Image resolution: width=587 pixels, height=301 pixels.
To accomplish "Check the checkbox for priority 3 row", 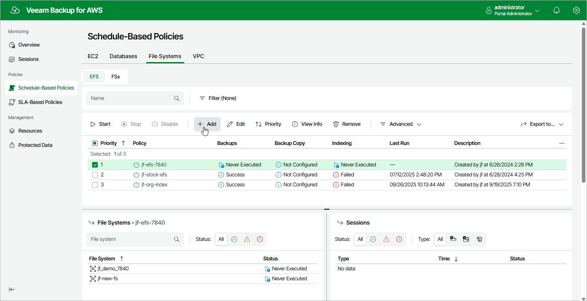I will coord(95,185).
